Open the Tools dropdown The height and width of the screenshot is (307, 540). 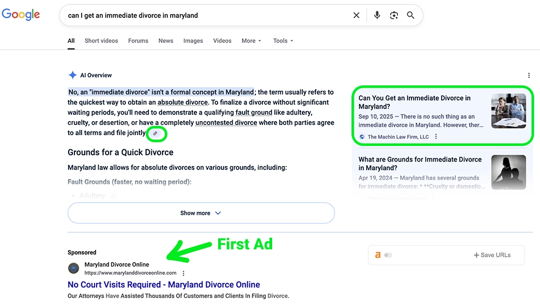283,41
